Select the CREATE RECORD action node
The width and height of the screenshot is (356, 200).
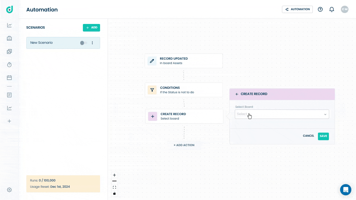coord(184,116)
